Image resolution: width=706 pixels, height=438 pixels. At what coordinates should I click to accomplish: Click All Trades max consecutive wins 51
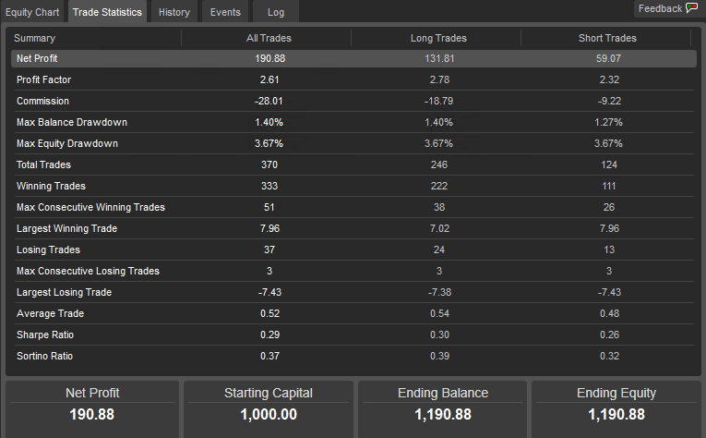coord(269,207)
